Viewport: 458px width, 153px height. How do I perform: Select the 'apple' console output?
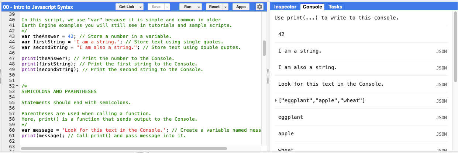[286, 134]
